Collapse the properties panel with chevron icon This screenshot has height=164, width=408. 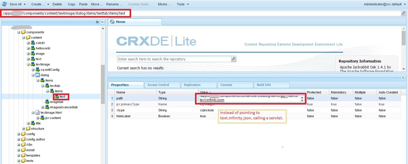pos(403,77)
